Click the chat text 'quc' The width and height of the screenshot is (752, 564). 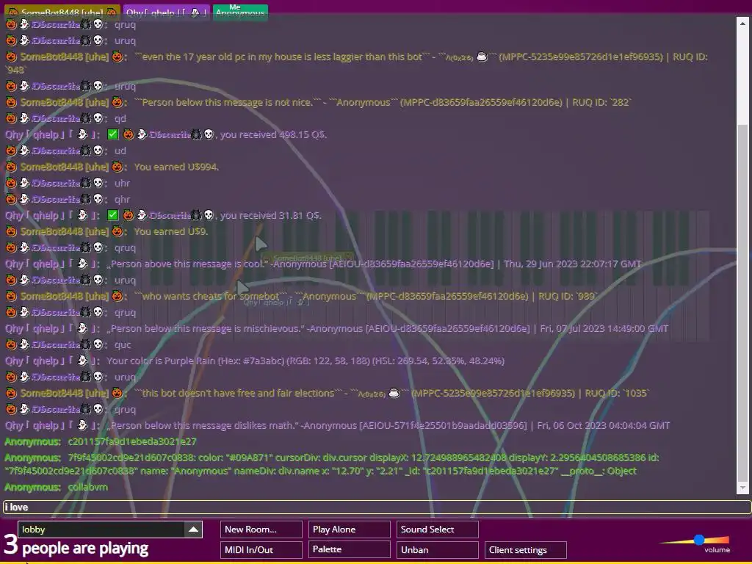(123, 345)
